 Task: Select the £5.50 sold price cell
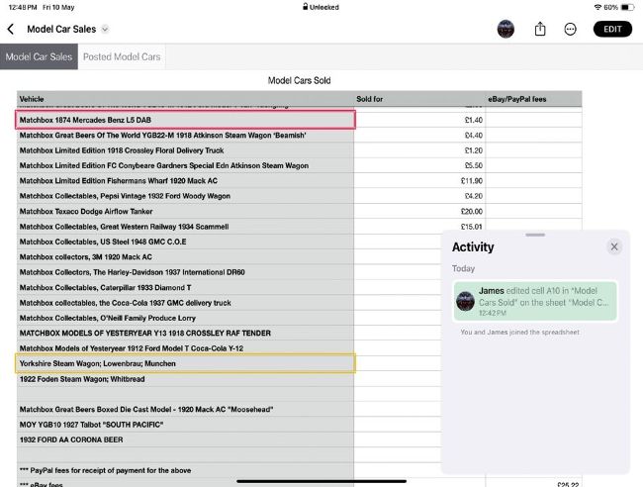pos(419,165)
